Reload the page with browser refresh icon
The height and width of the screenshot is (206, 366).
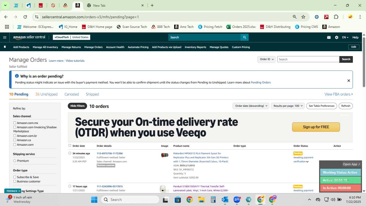pyautogui.click(x=25, y=17)
